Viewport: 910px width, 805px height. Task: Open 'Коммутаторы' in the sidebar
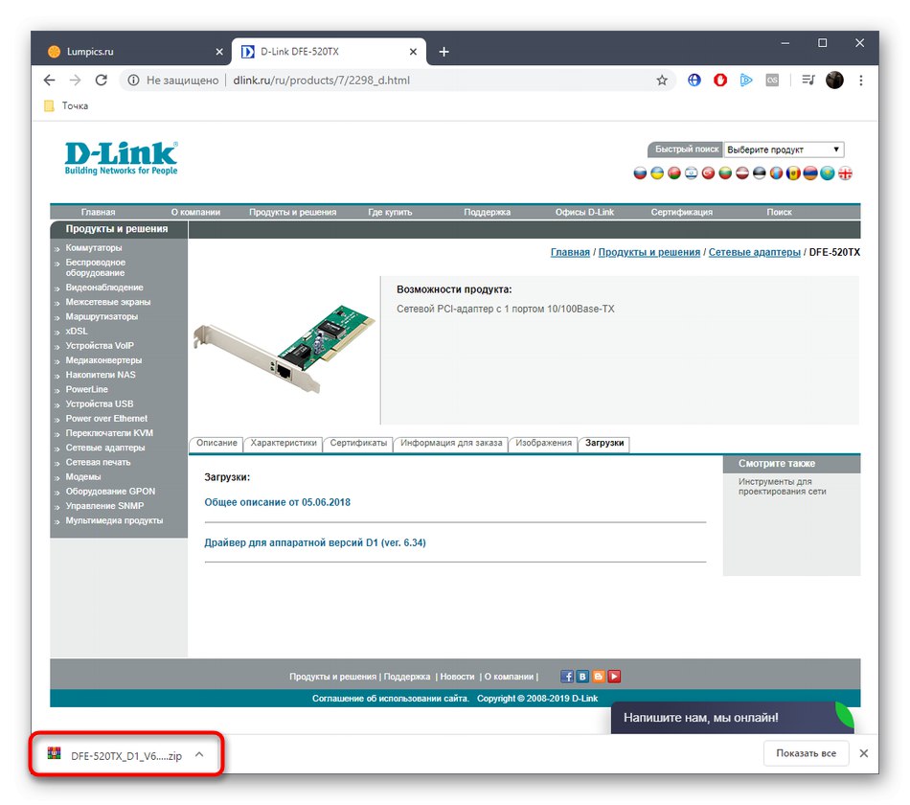click(x=94, y=248)
